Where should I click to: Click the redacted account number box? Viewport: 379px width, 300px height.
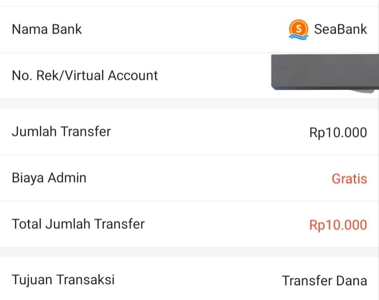[x=325, y=72]
